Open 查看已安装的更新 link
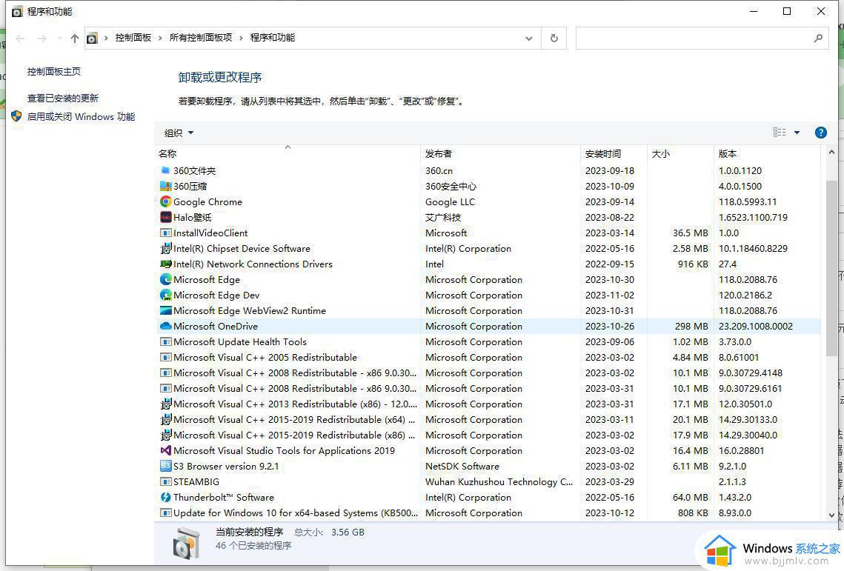The height and width of the screenshot is (571, 844). click(63, 98)
